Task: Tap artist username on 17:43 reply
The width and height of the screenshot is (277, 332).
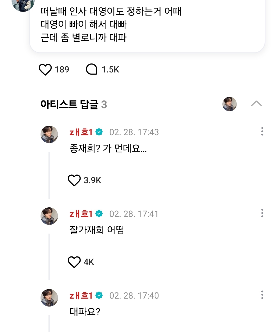Action: (81, 132)
